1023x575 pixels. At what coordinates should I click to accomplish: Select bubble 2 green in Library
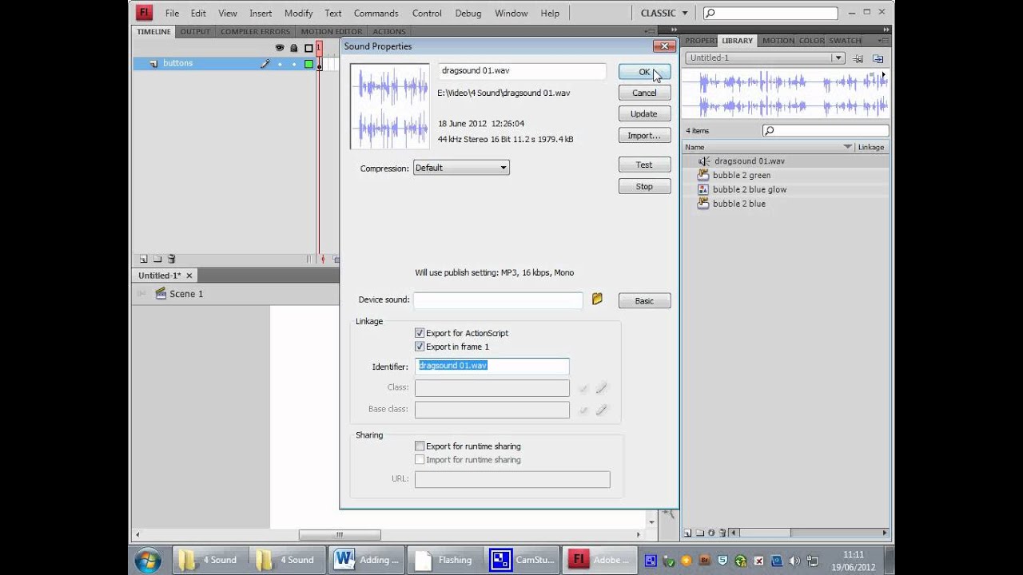coord(742,176)
